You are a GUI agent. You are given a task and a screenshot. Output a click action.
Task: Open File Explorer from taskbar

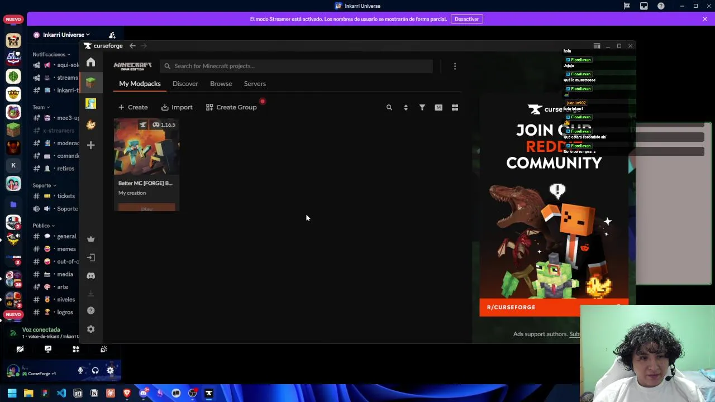coord(28,393)
